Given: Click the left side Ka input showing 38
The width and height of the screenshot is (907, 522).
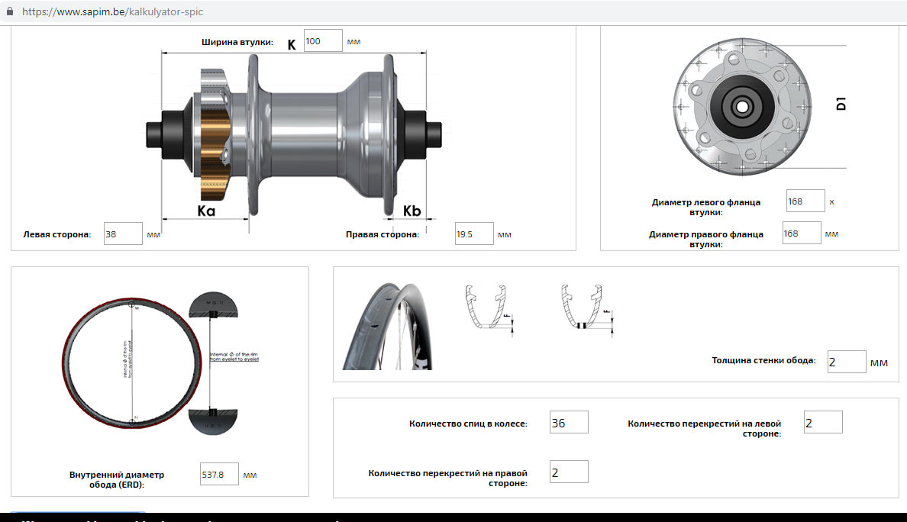Looking at the screenshot, I should pyautogui.click(x=123, y=234).
